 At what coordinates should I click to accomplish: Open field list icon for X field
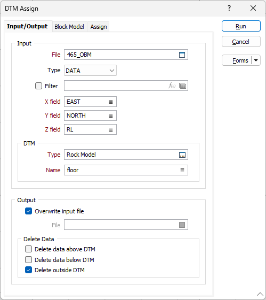pos(111,102)
